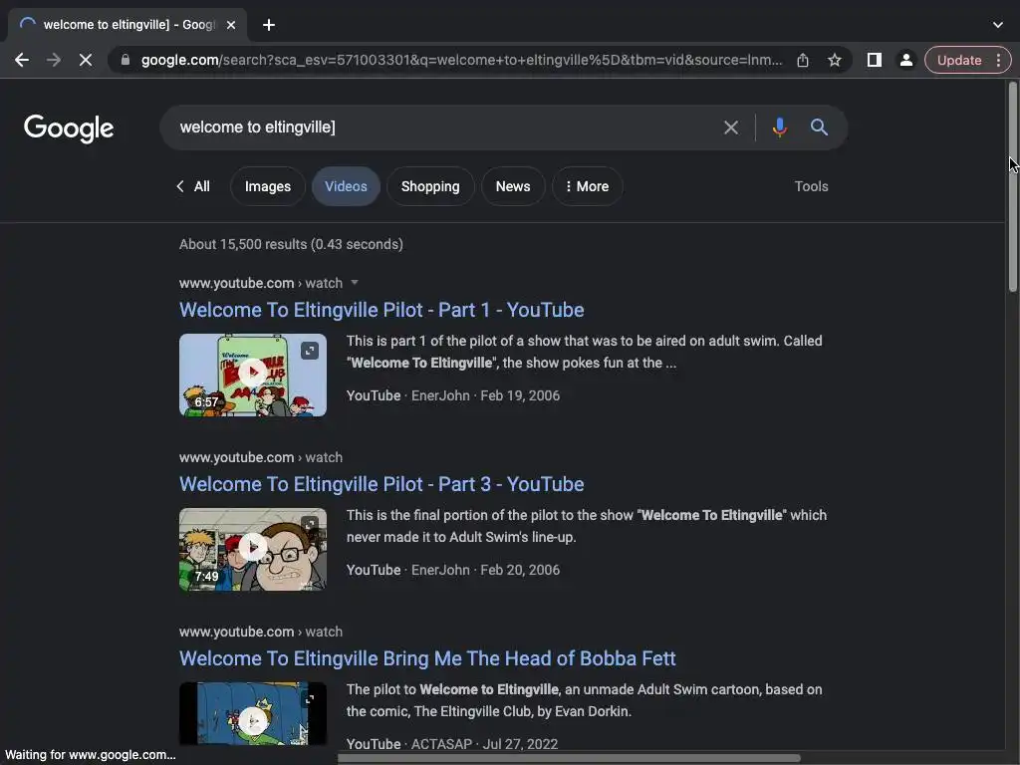The width and height of the screenshot is (1020, 765).
Task: Open the Chrome profile menu
Action: point(905,60)
